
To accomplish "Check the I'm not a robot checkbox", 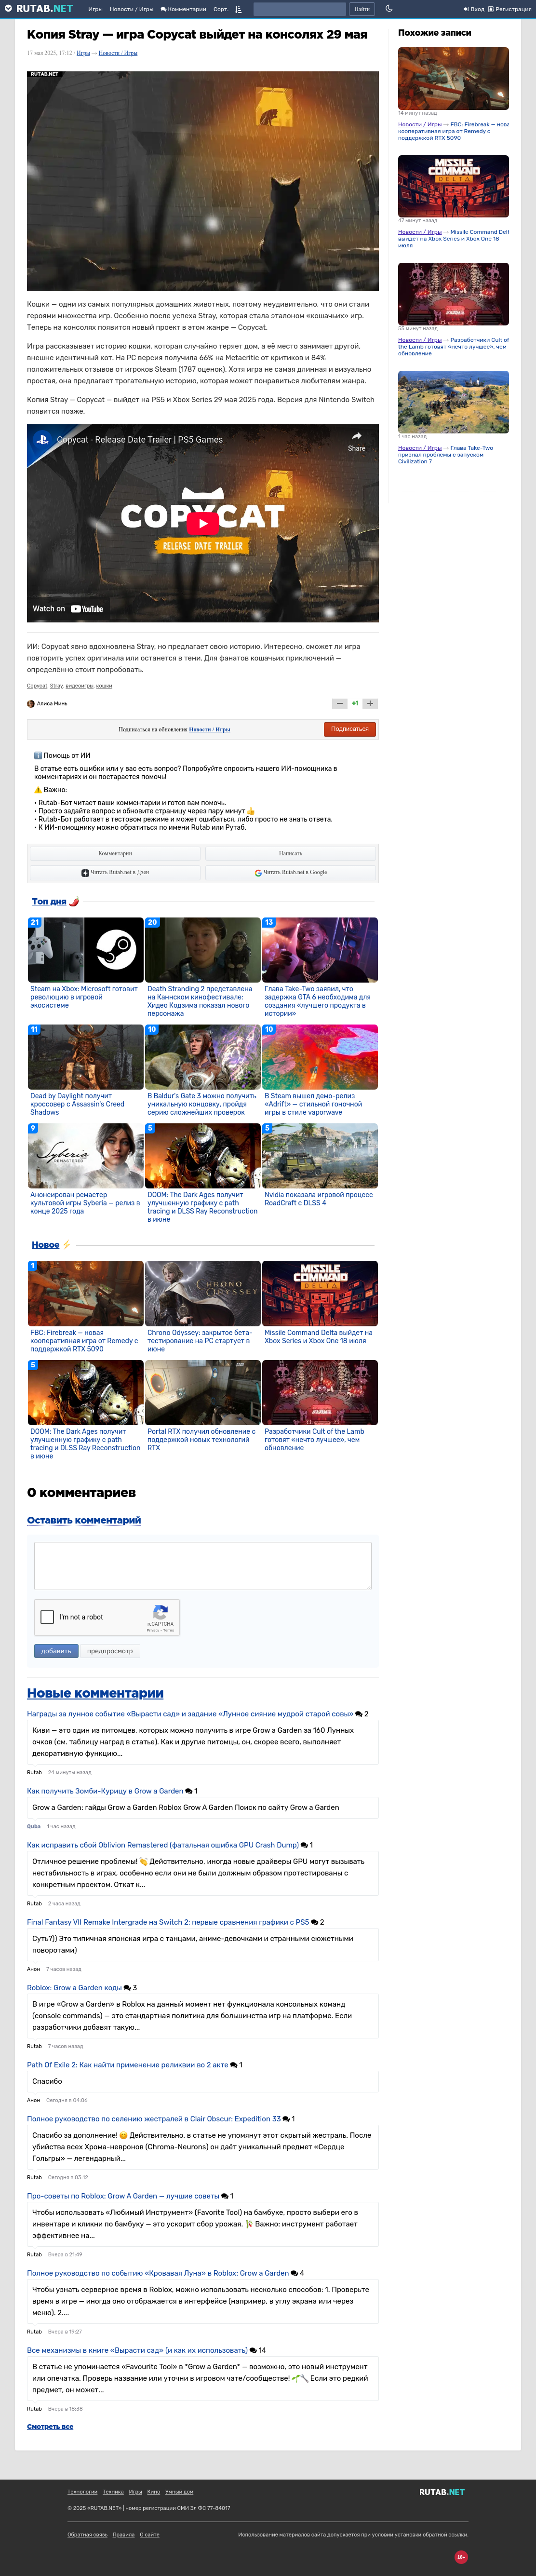I will click(47, 1616).
